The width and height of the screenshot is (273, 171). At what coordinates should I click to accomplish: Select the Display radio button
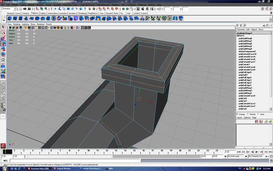tap(238, 114)
